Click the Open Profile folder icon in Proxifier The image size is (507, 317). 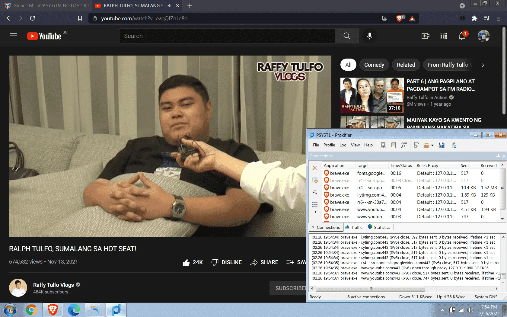(426, 146)
